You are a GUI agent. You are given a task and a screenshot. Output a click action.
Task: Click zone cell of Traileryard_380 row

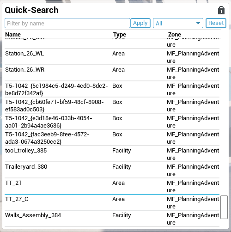tap(193, 170)
